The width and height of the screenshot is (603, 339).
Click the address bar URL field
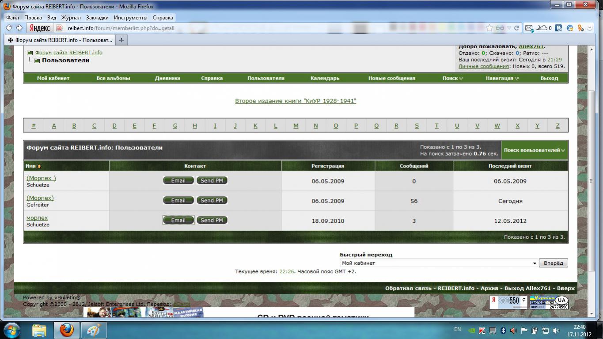(x=274, y=28)
